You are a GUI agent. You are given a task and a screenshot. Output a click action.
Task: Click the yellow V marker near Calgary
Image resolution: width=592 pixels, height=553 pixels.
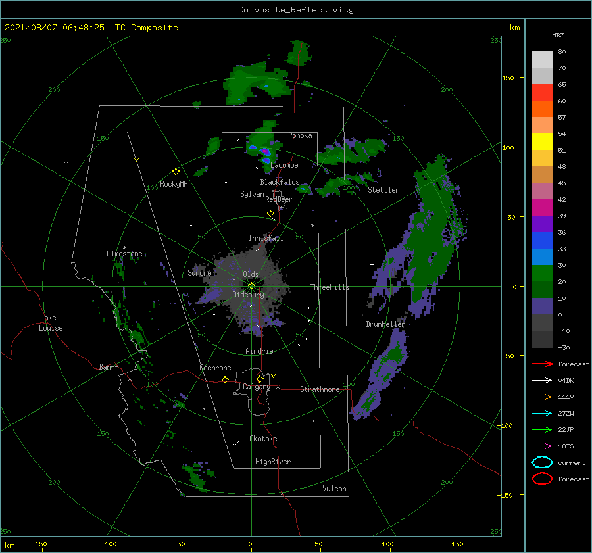274,376
